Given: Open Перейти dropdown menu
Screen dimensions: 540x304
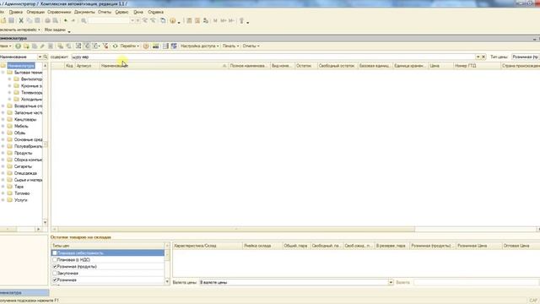Looking at the screenshot, I should click(129, 46).
